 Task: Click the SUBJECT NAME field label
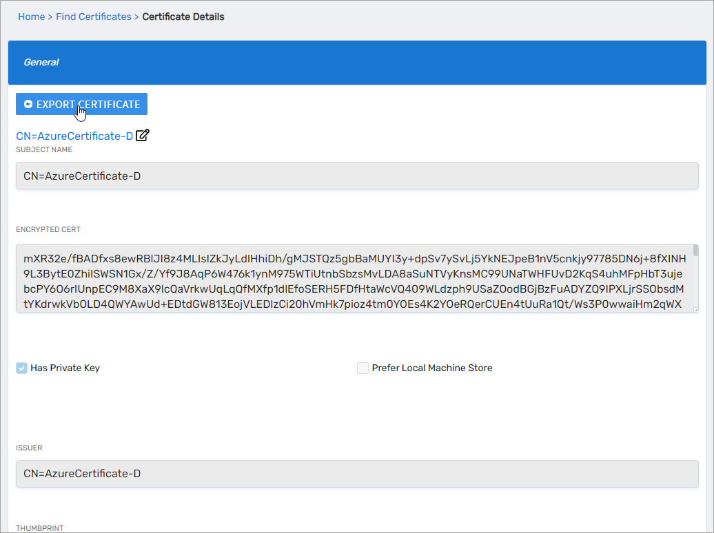tap(44, 150)
